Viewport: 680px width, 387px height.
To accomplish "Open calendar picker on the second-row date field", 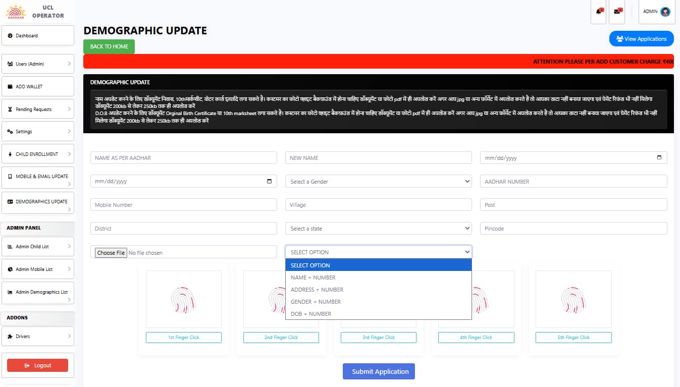I will point(269,182).
